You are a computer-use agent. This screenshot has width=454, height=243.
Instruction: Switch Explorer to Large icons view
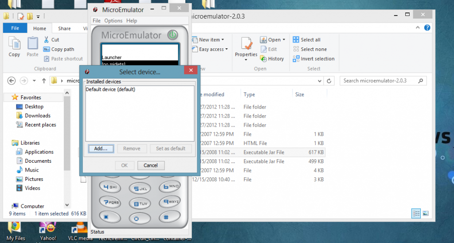[x=425, y=214]
